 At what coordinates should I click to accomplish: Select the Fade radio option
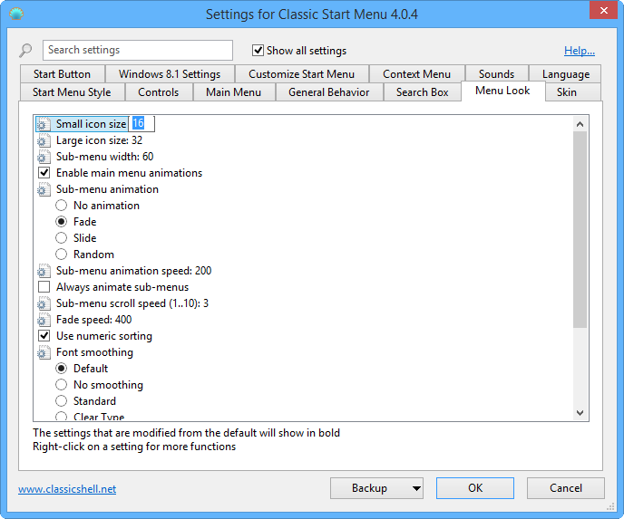click(x=61, y=222)
